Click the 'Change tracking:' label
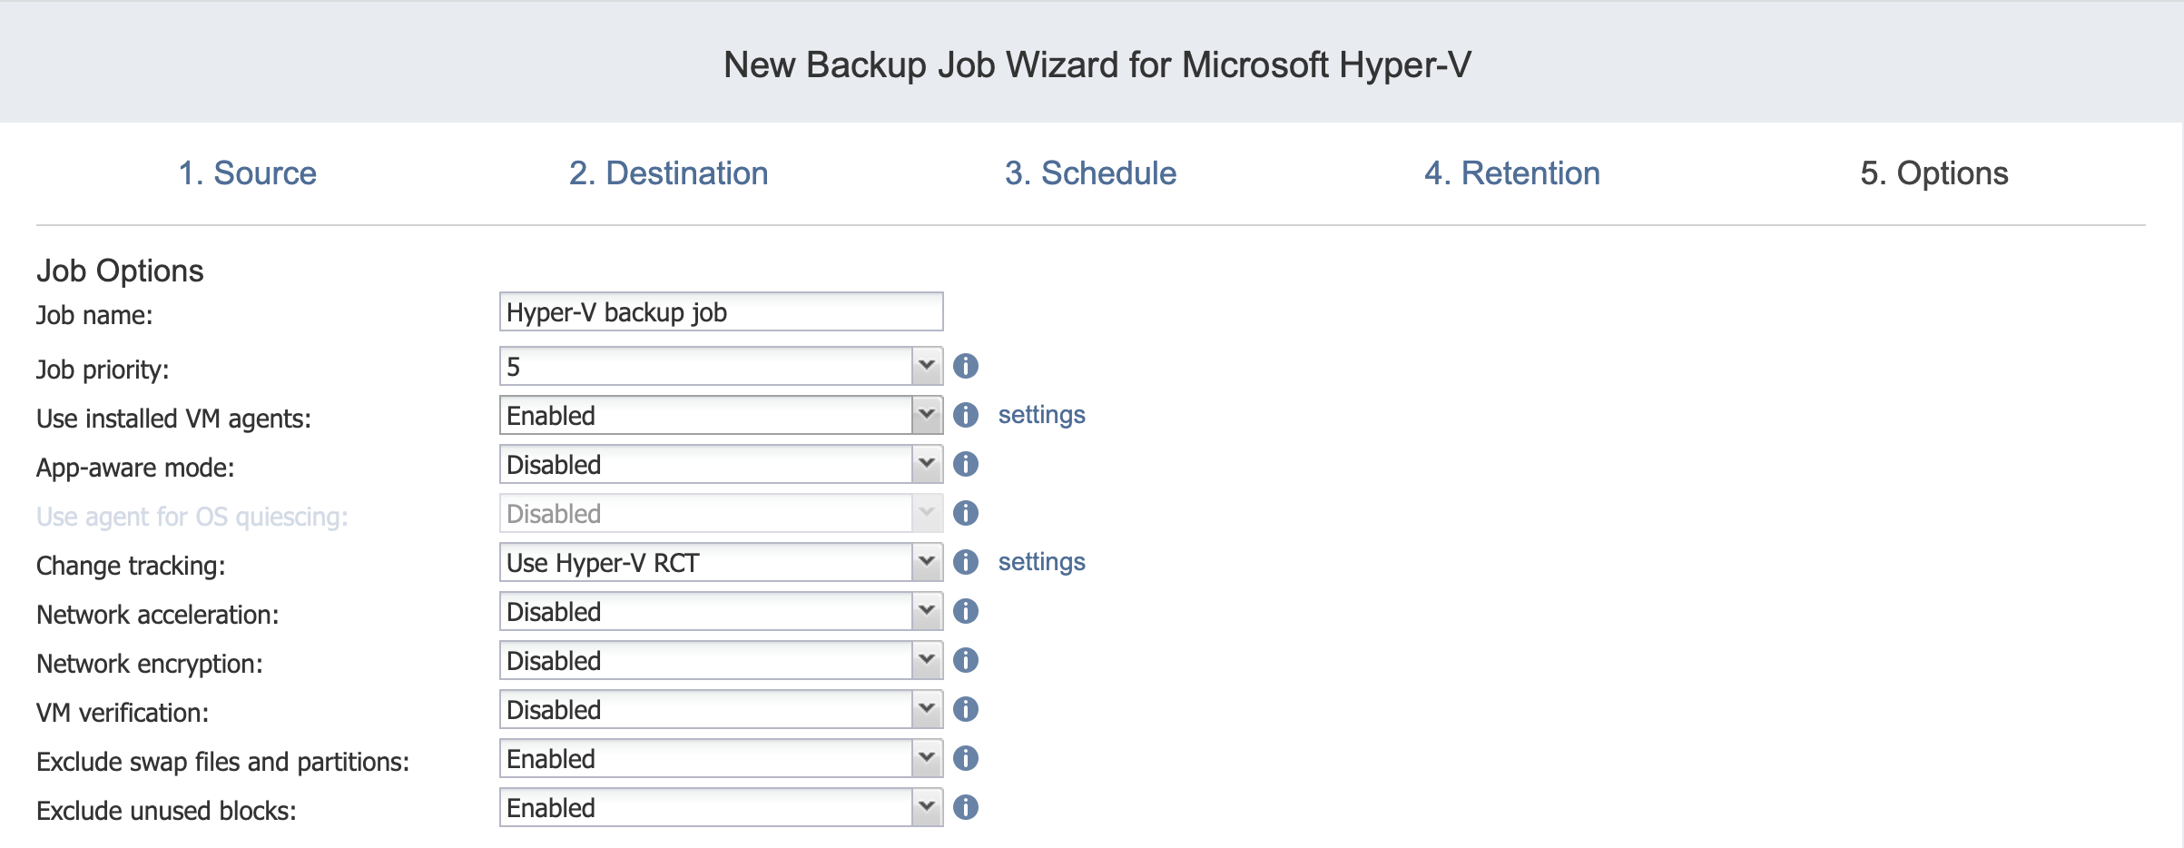 [131, 566]
